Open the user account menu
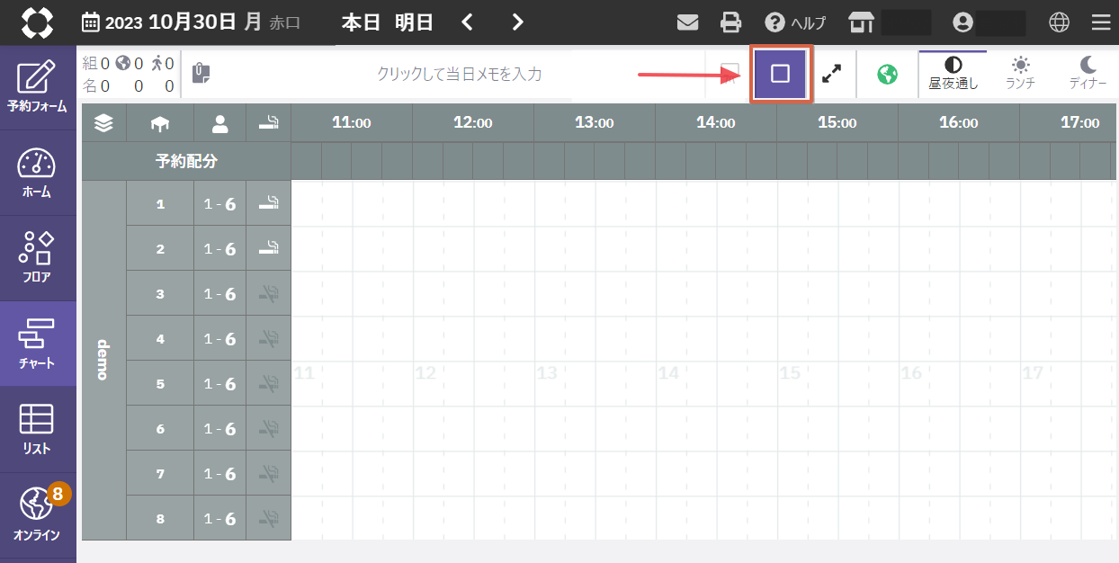The height and width of the screenshot is (563, 1119). coord(964,22)
